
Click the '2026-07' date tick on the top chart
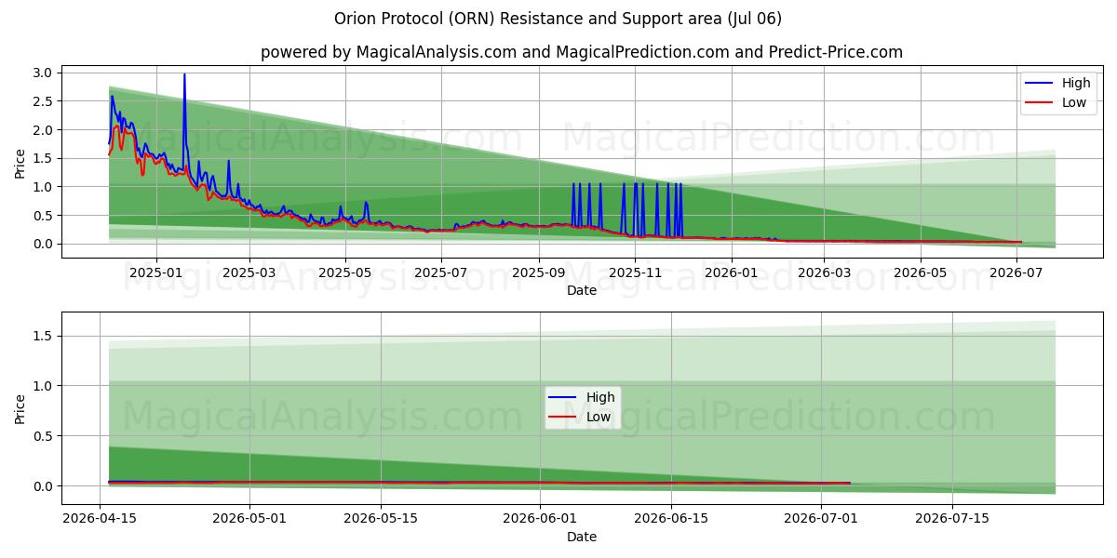[x=1016, y=272]
